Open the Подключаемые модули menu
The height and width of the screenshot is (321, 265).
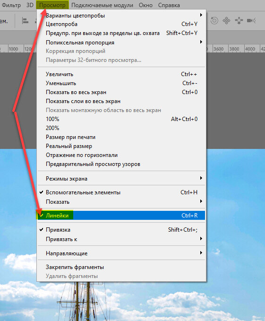point(102,5)
